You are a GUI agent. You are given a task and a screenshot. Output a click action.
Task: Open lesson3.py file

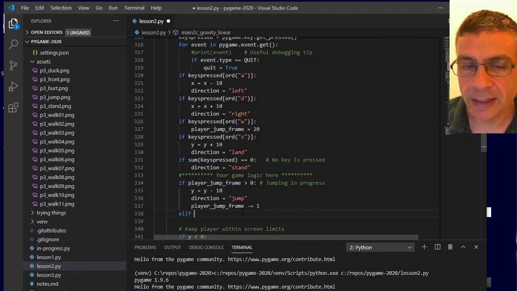click(x=49, y=275)
